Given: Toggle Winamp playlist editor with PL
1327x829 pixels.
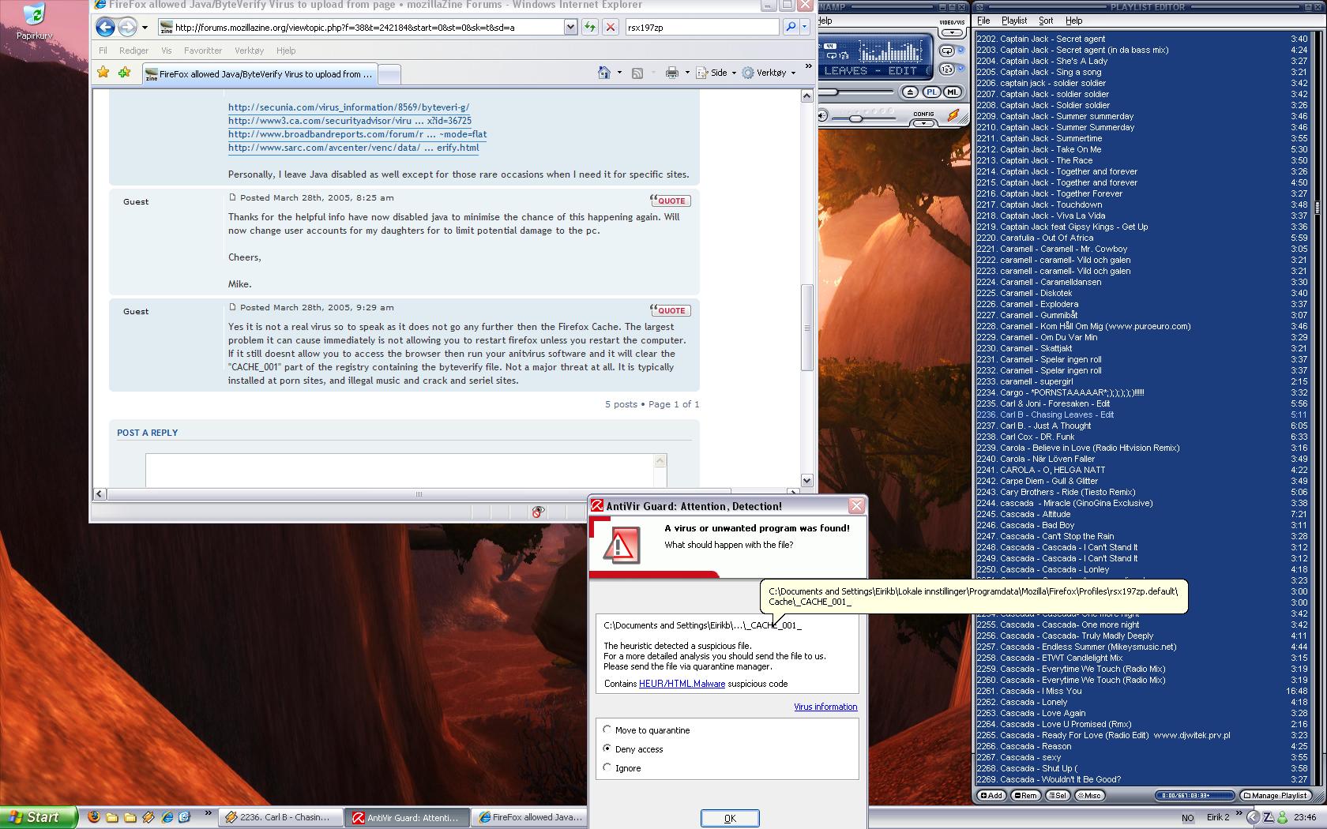Looking at the screenshot, I should (x=932, y=92).
